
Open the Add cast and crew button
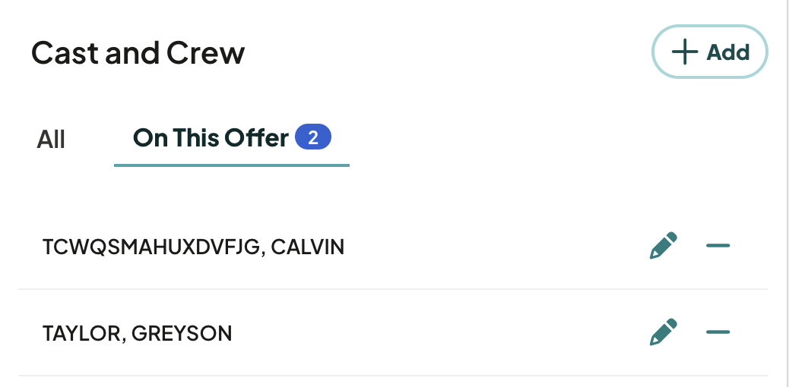pos(709,52)
